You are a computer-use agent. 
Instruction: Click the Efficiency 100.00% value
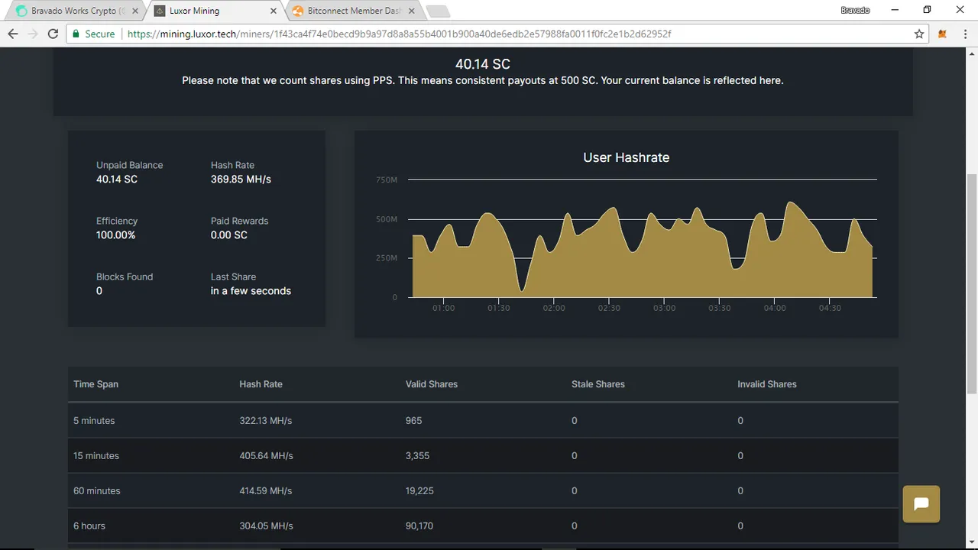coord(115,235)
